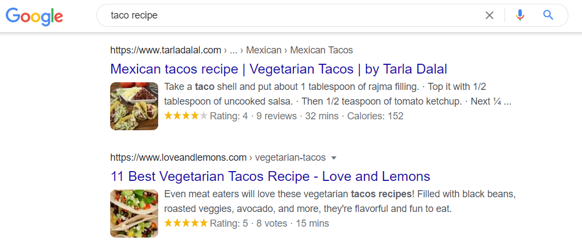Click the Love and Lemons five-star rating
The width and height of the screenshot is (582, 249).
[x=185, y=223]
